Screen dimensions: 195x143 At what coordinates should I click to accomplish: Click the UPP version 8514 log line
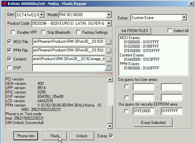pyautogui.click(x=25, y=88)
